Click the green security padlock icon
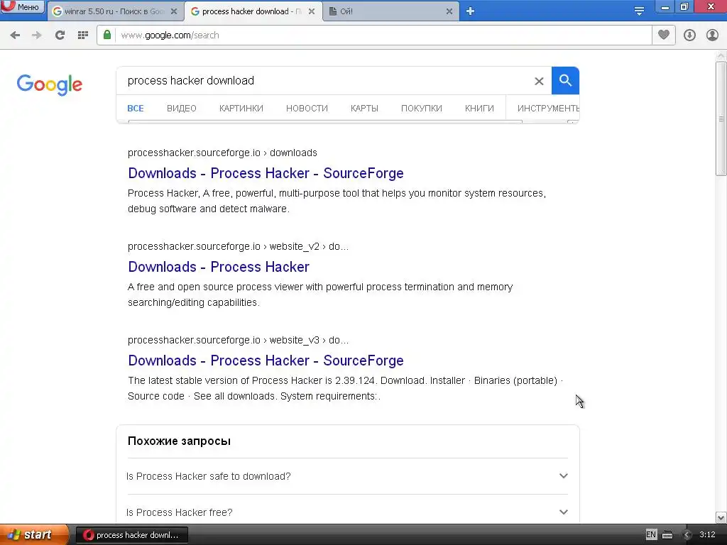This screenshot has height=545, width=727. [x=107, y=35]
